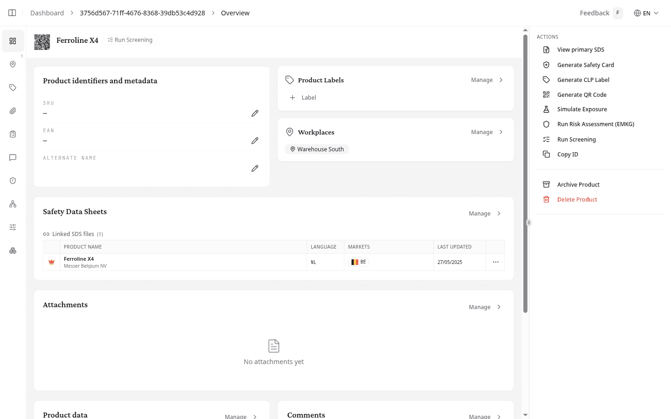This screenshot has height=419, width=671.
Task: Click the Linked SDS files label
Action: (73, 234)
